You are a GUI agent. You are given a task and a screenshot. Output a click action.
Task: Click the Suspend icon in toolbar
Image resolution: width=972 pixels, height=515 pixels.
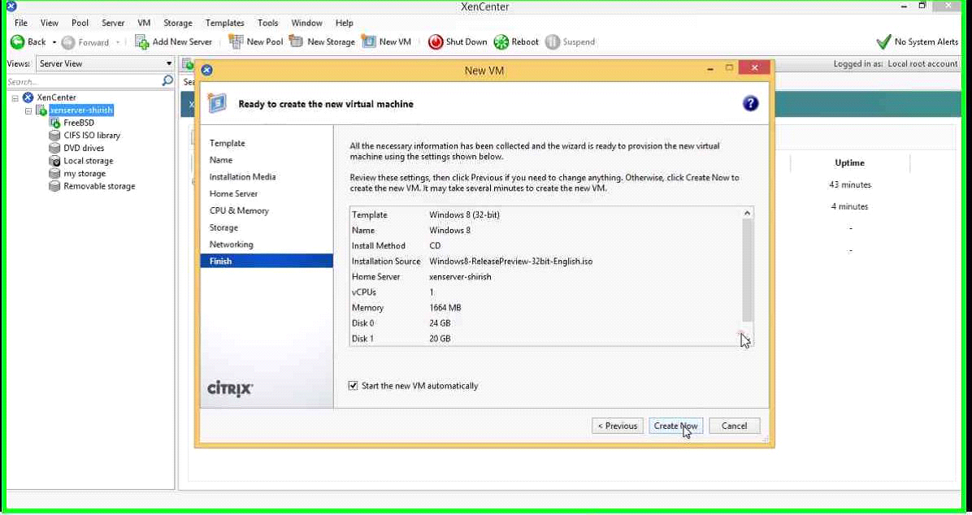coord(553,42)
